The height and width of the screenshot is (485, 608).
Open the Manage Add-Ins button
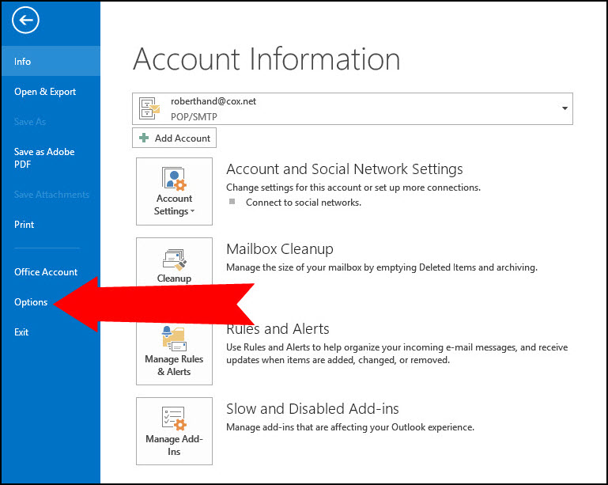click(x=174, y=431)
